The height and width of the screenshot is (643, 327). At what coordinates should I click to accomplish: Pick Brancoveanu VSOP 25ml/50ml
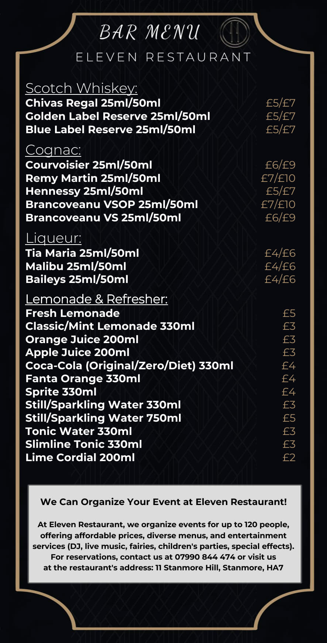[111, 204]
